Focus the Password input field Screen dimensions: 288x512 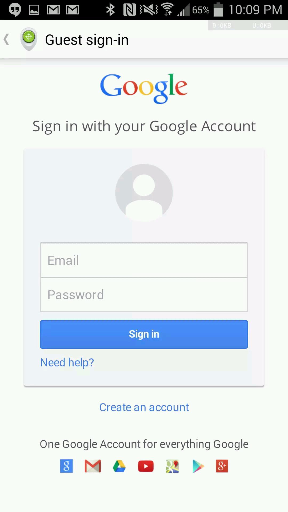point(144,294)
